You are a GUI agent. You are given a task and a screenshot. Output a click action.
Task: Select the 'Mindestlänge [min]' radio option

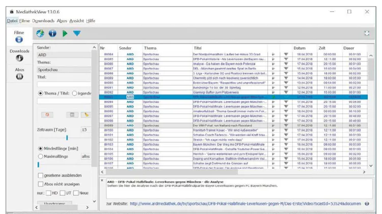(40, 148)
